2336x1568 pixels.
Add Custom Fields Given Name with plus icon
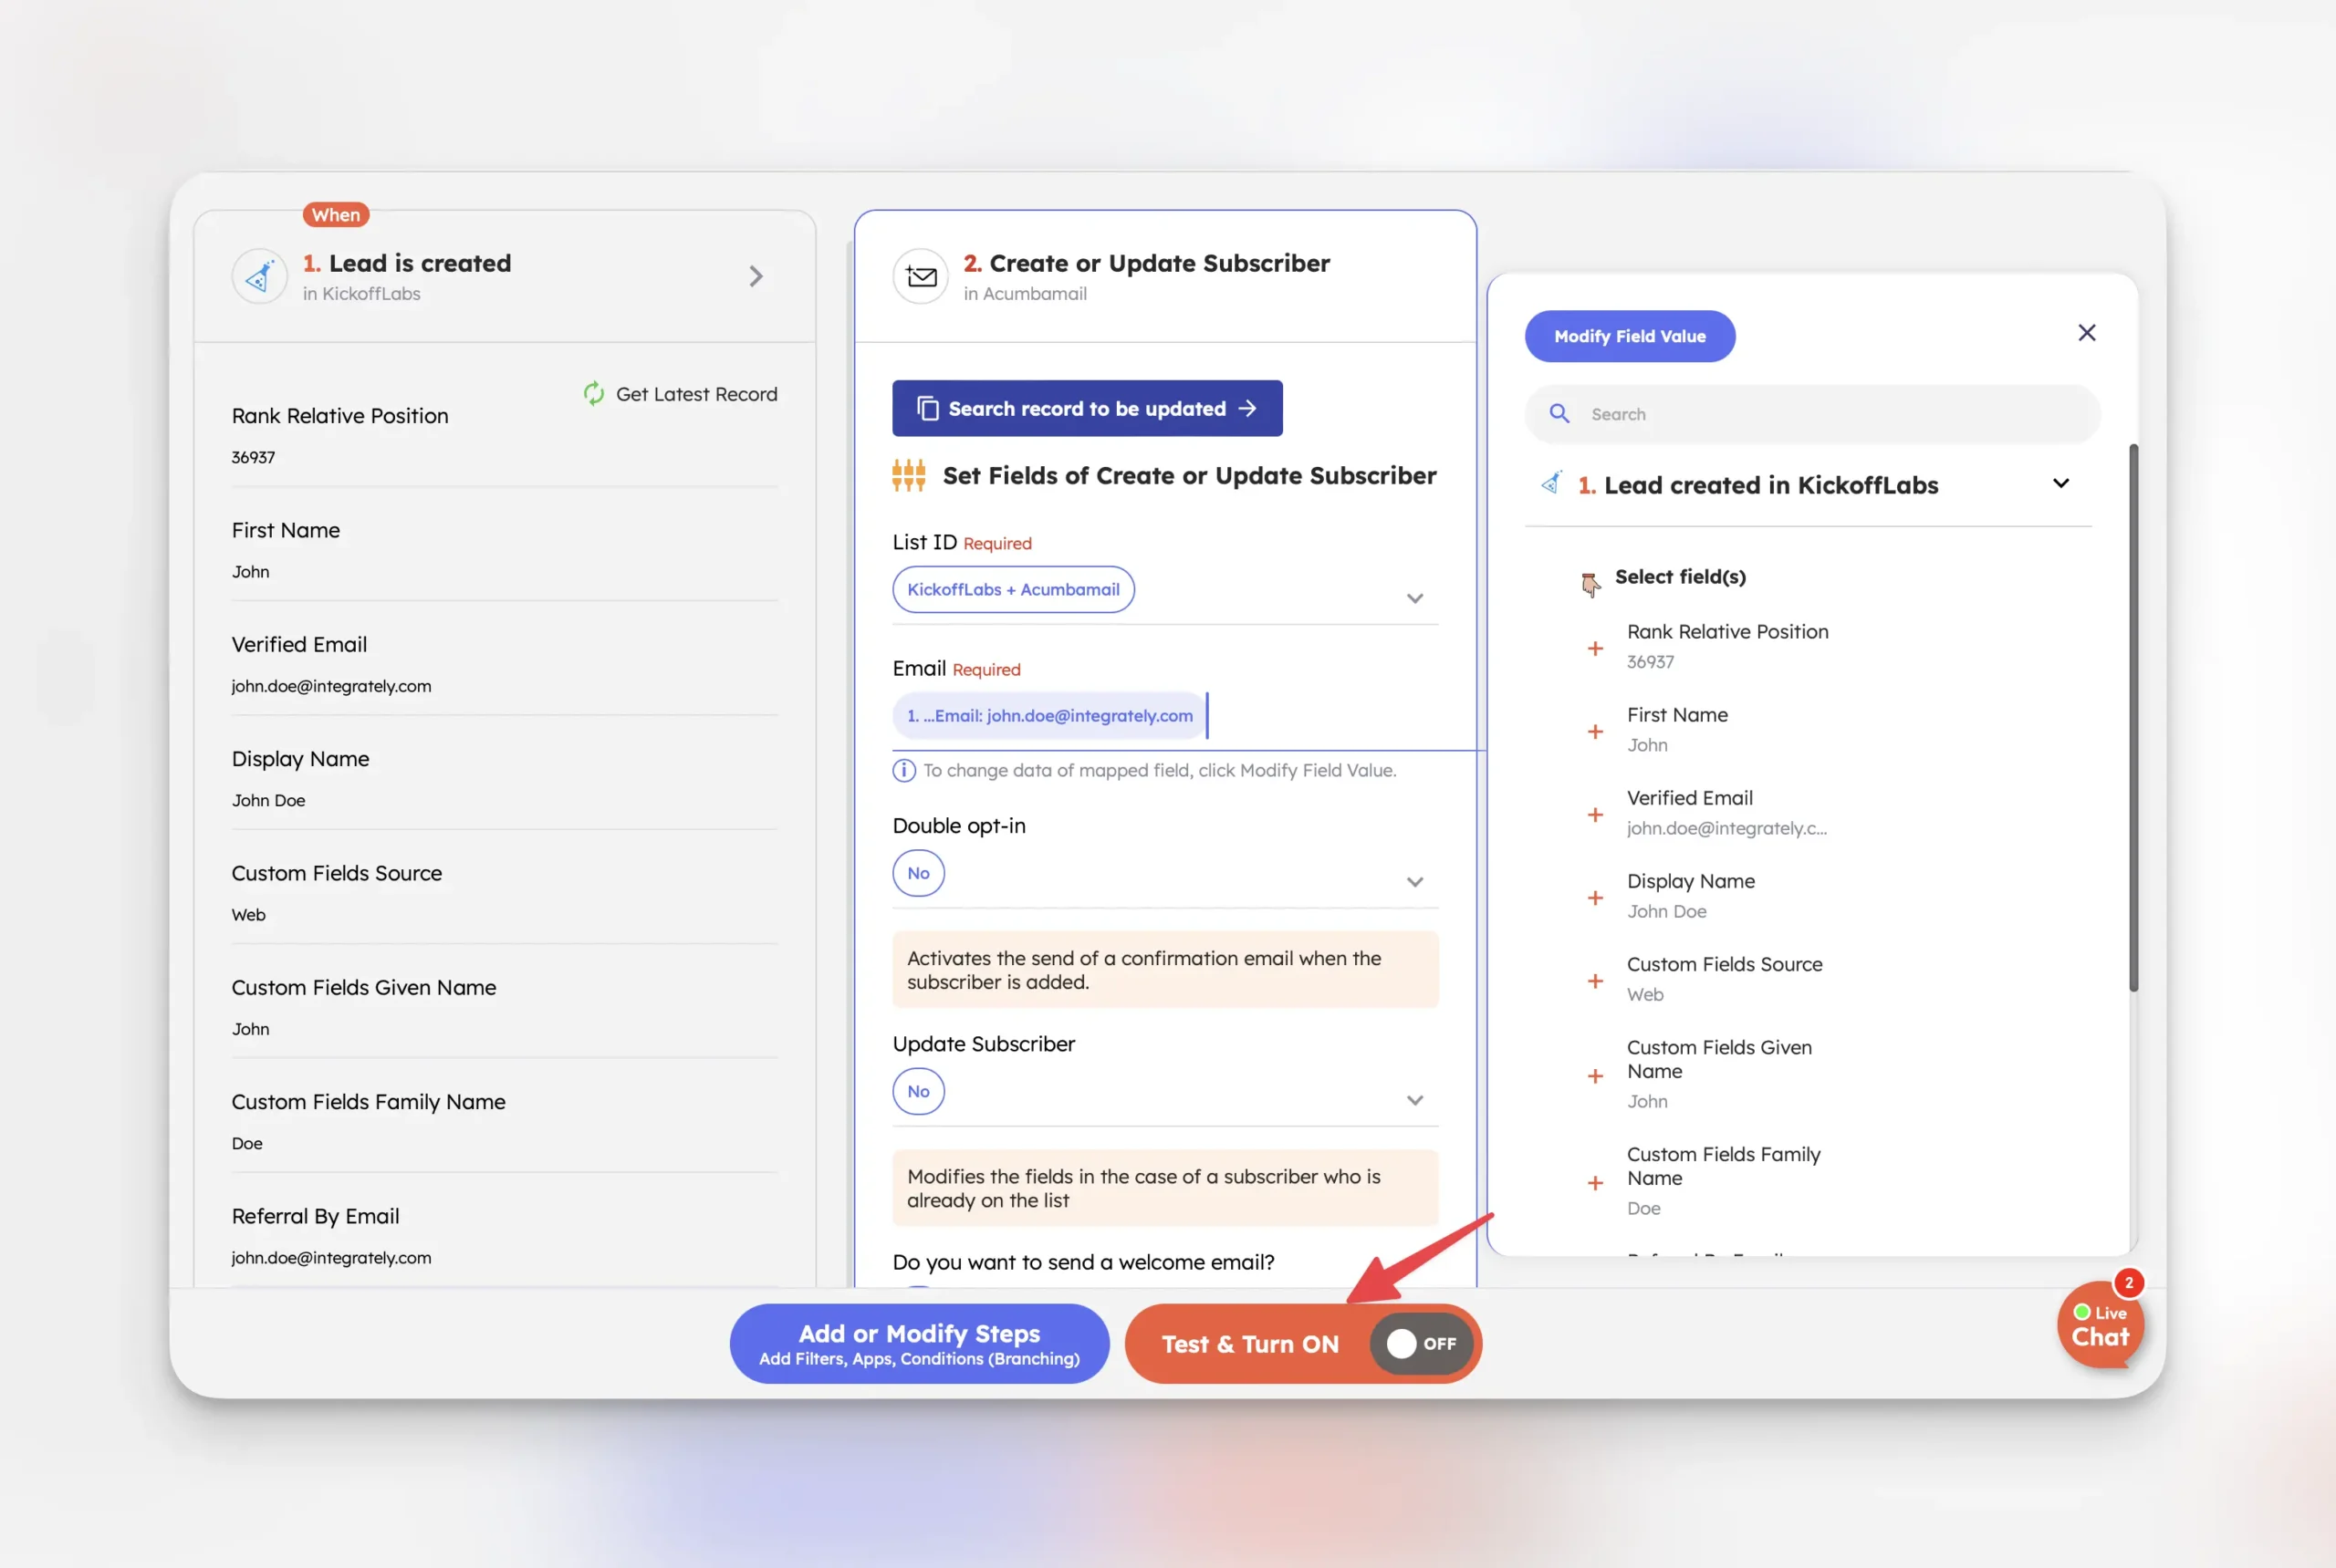pos(1596,1075)
